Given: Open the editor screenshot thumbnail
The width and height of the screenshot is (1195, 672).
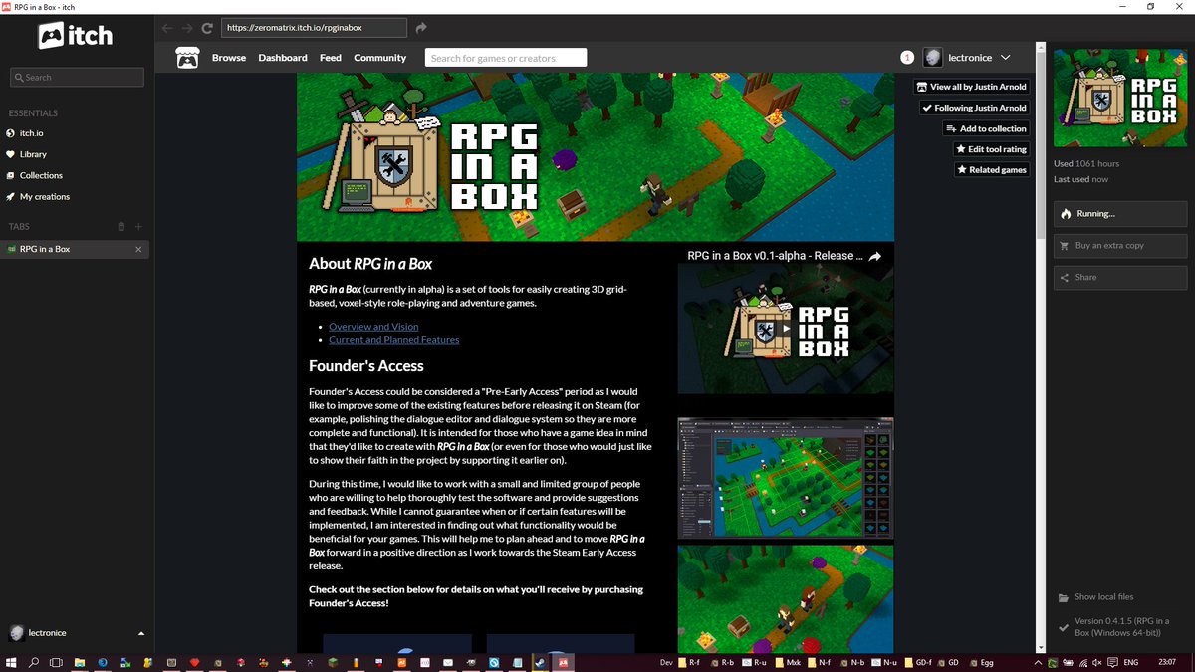Looking at the screenshot, I should pyautogui.click(x=786, y=477).
